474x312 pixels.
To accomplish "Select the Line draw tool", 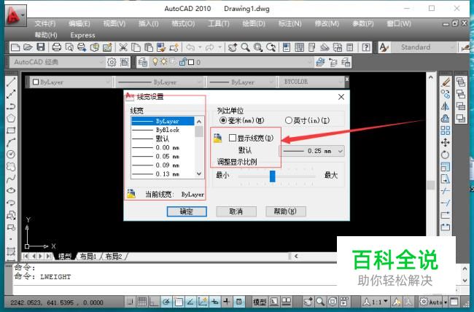I will (11, 82).
